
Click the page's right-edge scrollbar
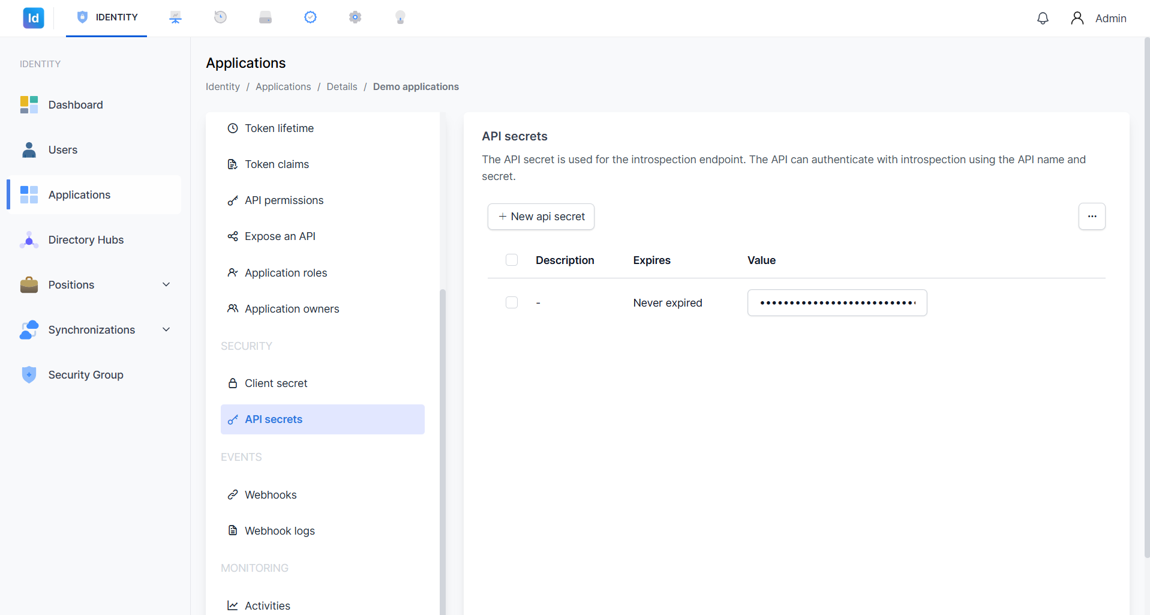pyautogui.click(x=1146, y=297)
